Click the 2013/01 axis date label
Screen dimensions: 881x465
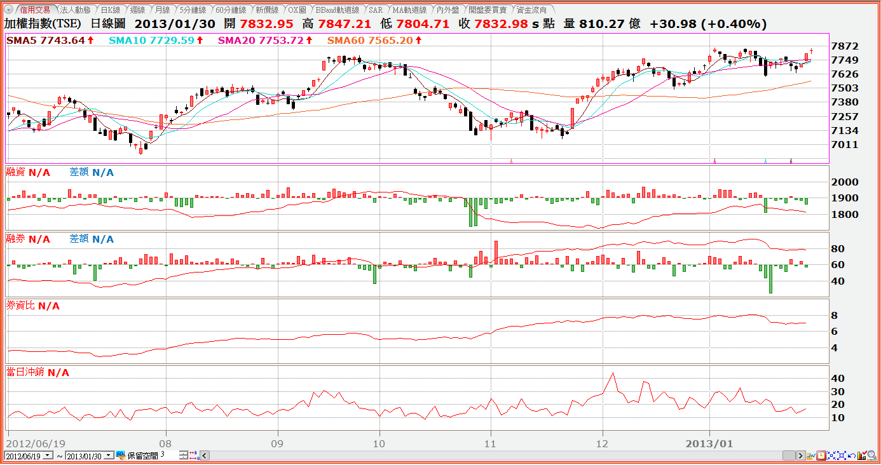click(x=711, y=443)
